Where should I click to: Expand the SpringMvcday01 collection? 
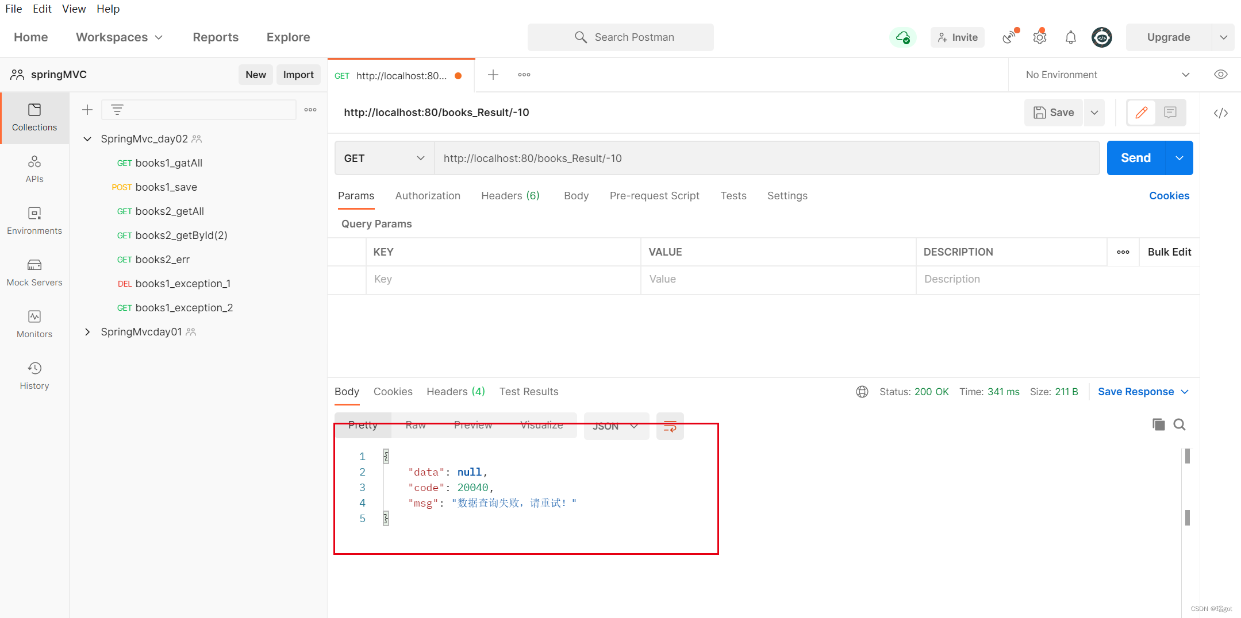click(x=87, y=332)
